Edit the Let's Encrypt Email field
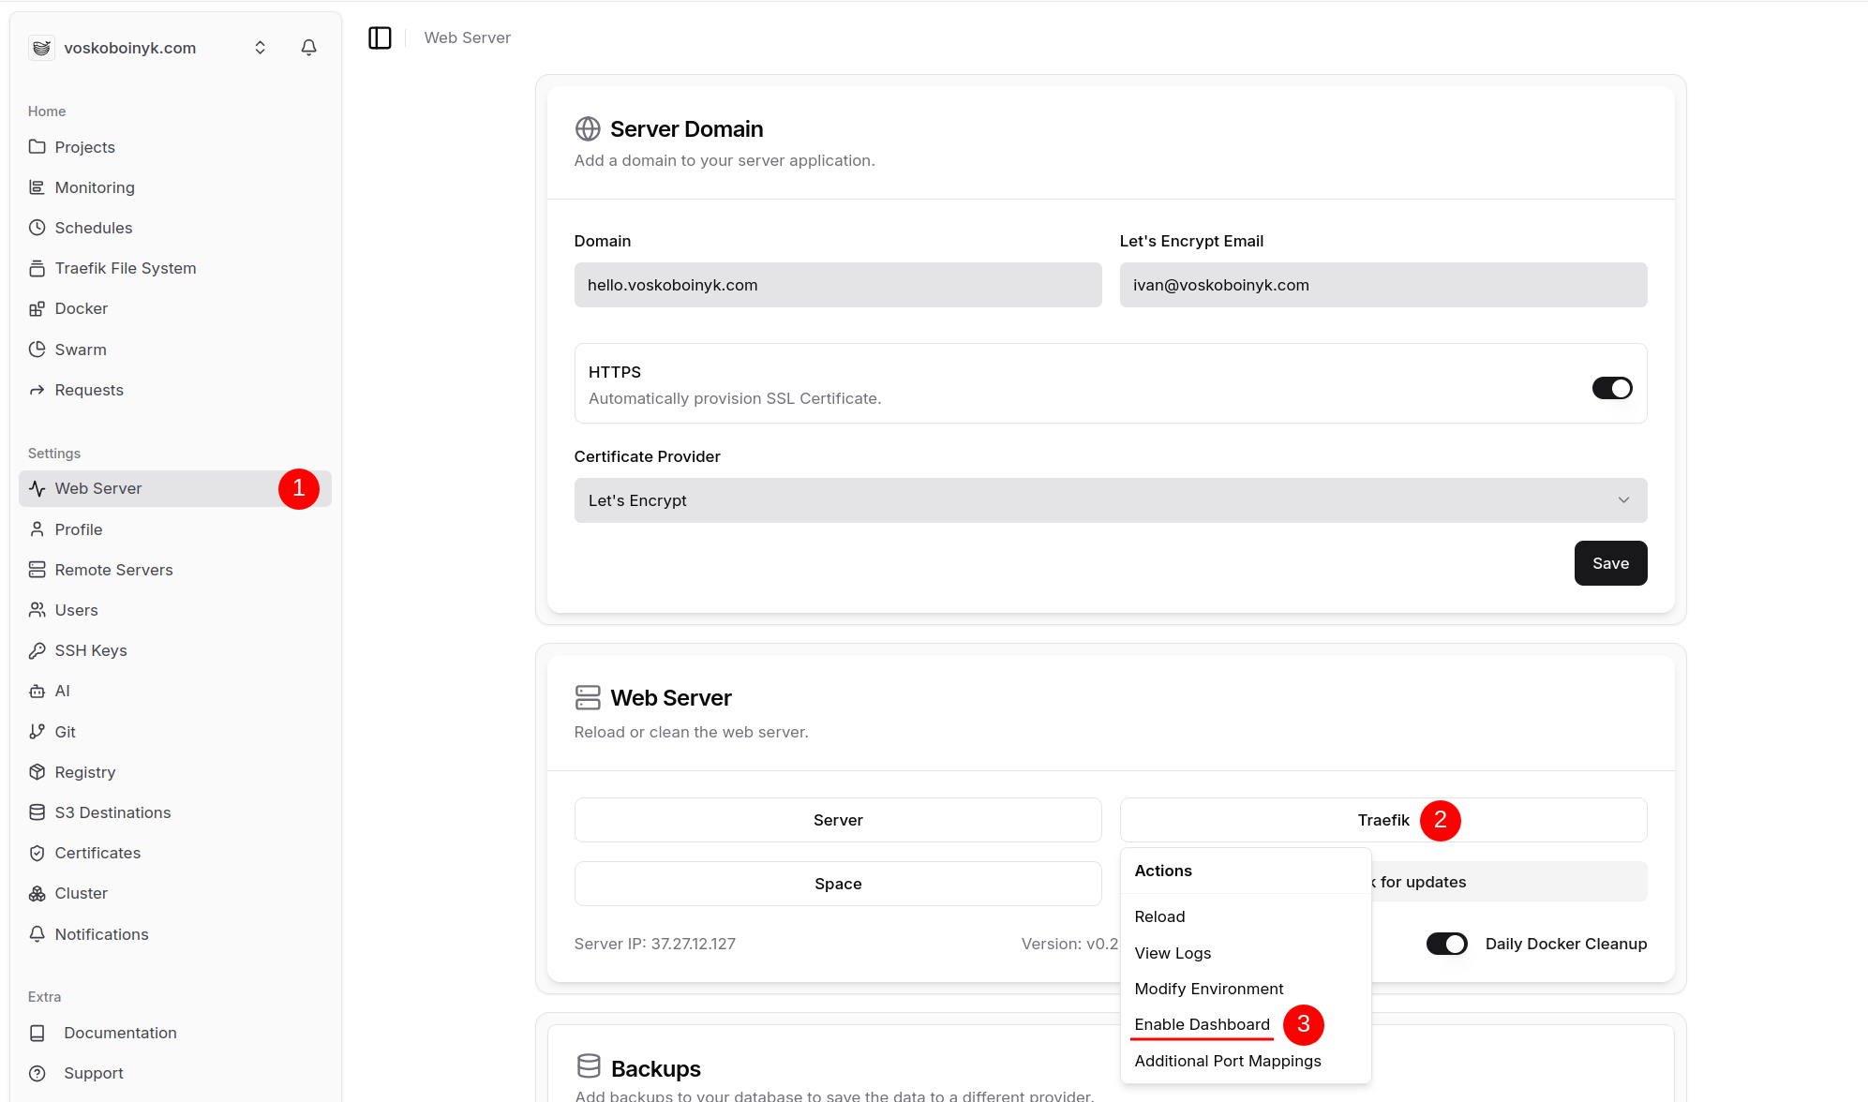The image size is (1868, 1102). click(1383, 285)
